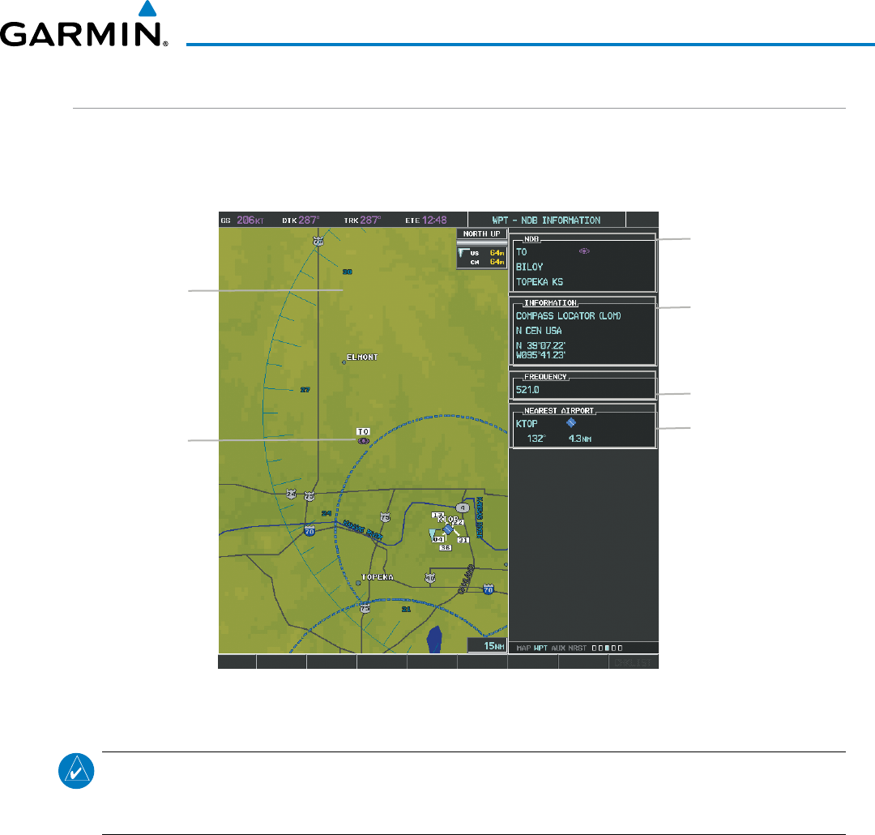Select the NRST page group

tap(578, 648)
